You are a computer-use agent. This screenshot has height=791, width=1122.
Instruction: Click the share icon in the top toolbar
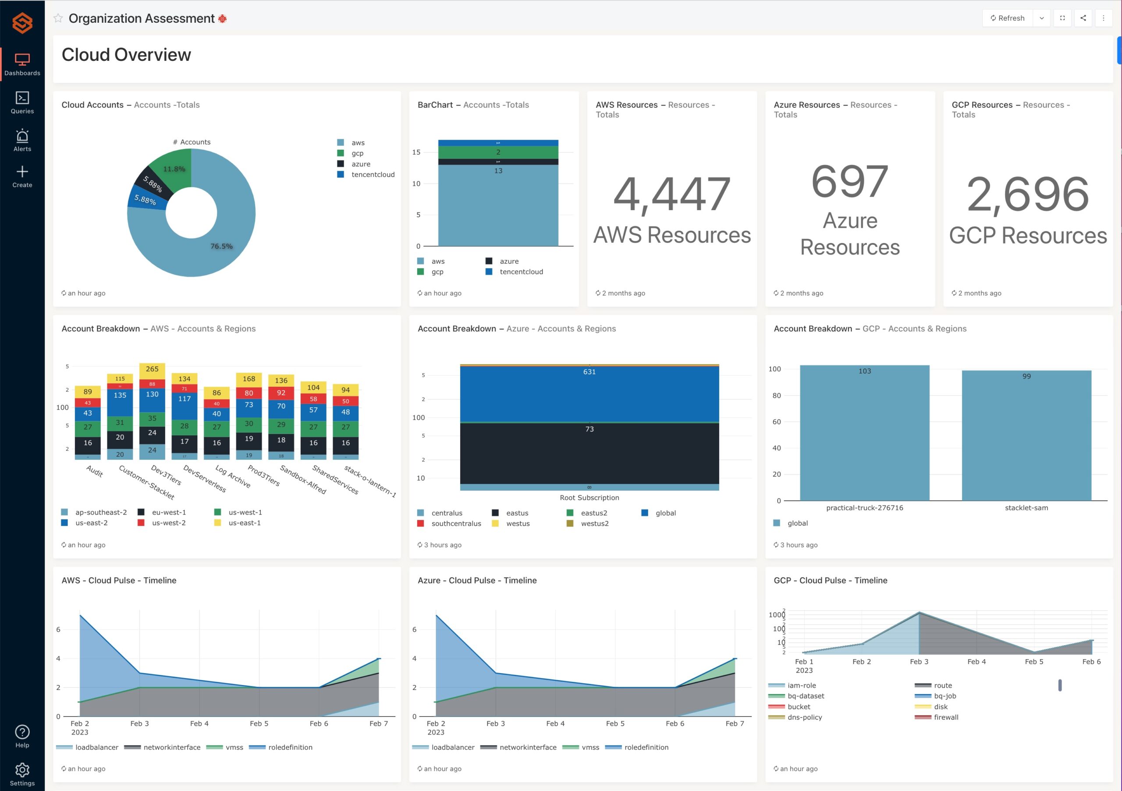(x=1083, y=18)
